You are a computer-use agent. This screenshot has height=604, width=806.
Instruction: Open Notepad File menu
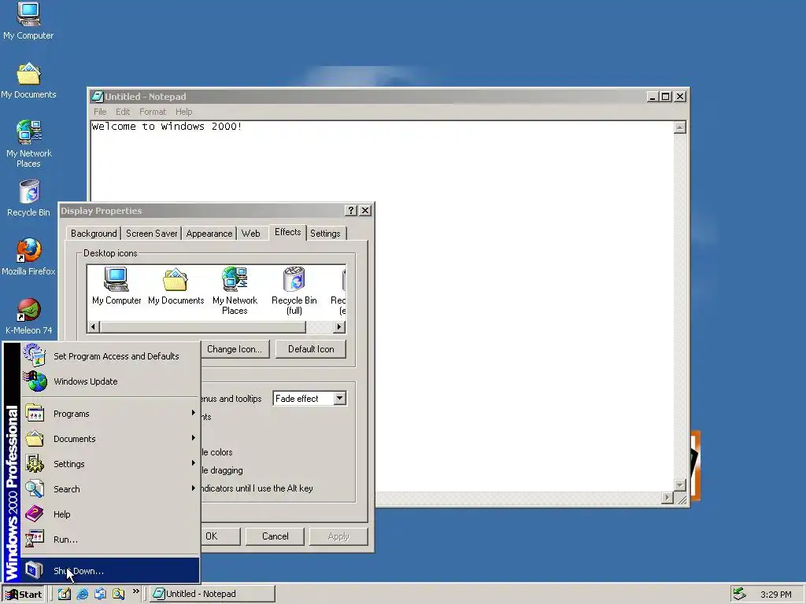[100, 112]
